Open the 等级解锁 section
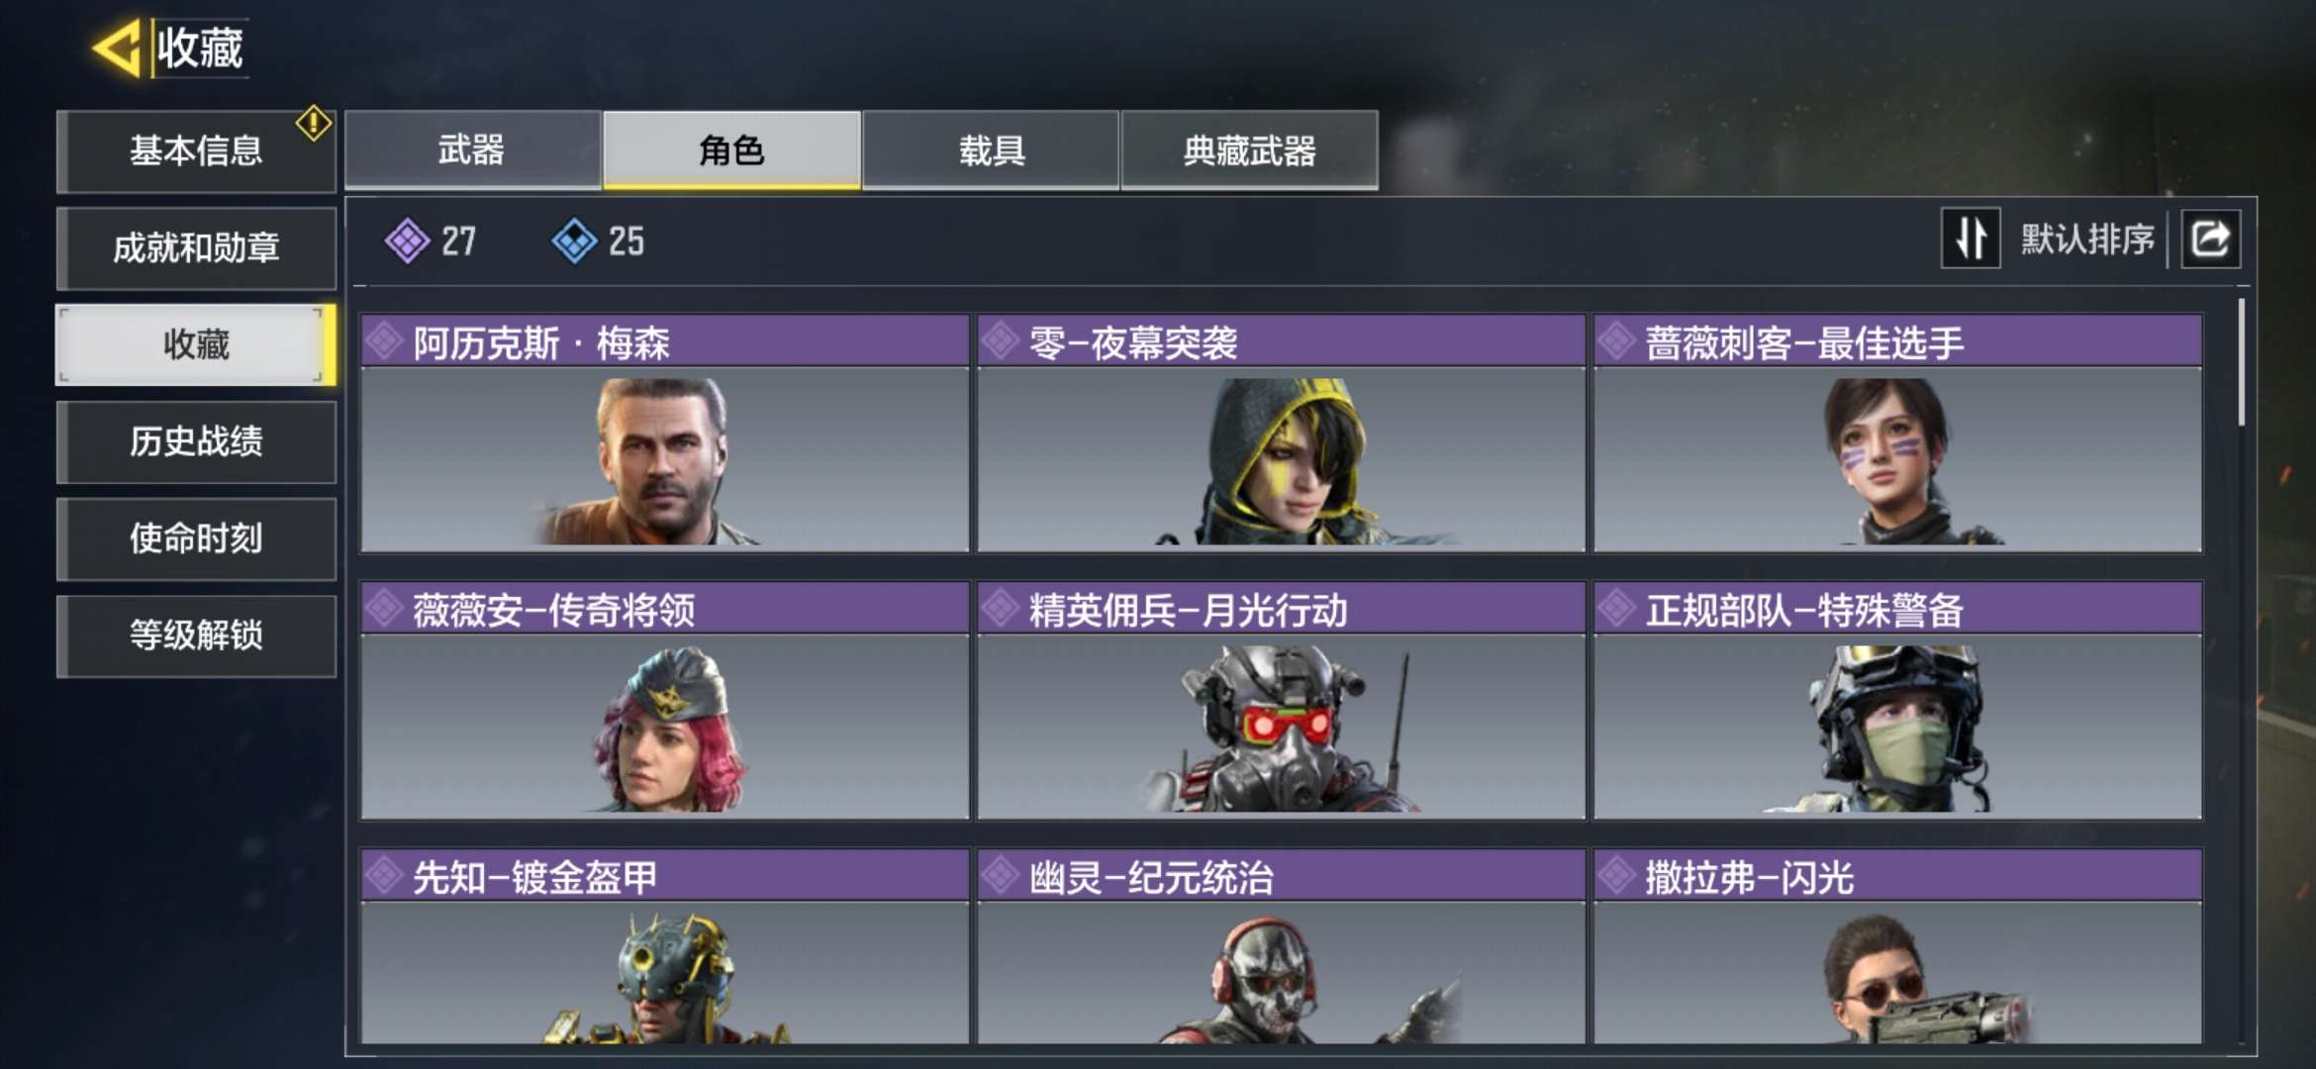This screenshot has width=2316, height=1069. [x=196, y=635]
